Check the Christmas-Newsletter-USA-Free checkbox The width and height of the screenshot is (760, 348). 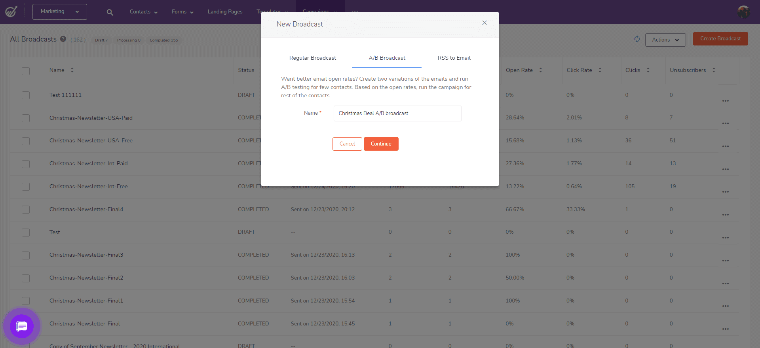26,141
